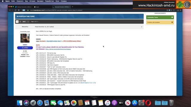Click the Build based on Lilu 1.3.5 link
This screenshot has width=191, height=107.
tap(88, 83)
